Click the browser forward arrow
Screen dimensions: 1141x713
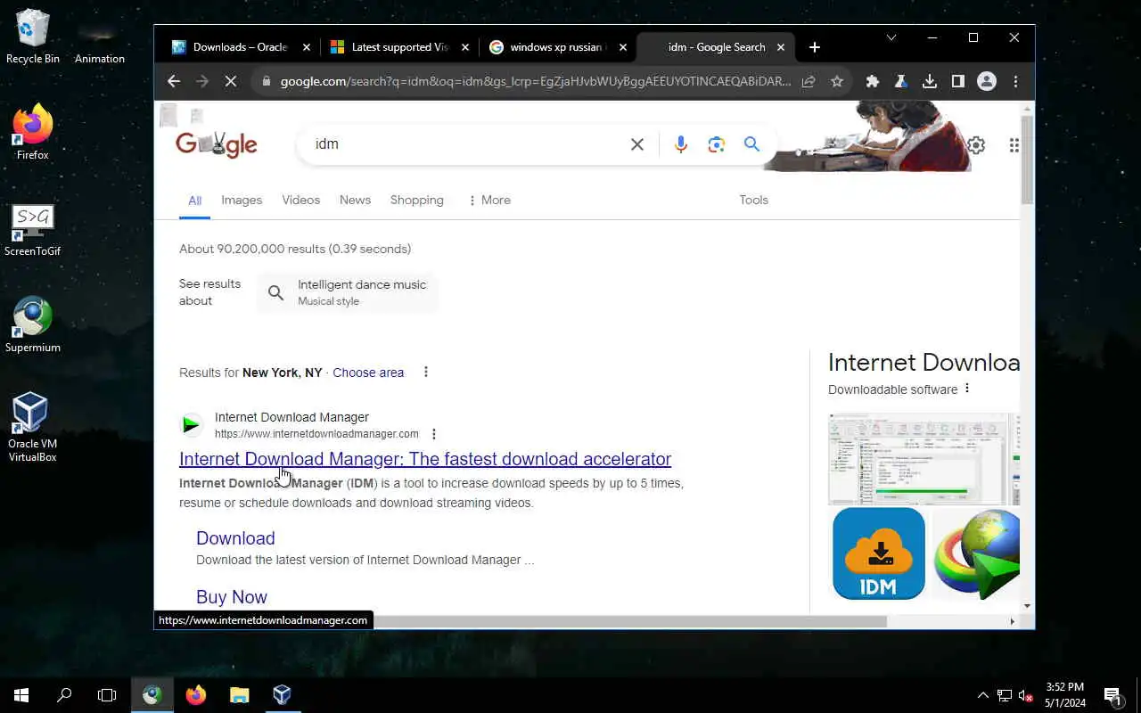click(x=202, y=81)
